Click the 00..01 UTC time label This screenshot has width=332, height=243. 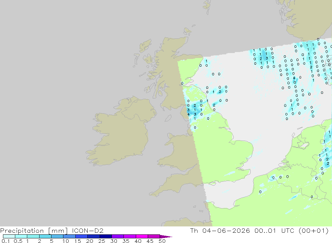click(274, 230)
